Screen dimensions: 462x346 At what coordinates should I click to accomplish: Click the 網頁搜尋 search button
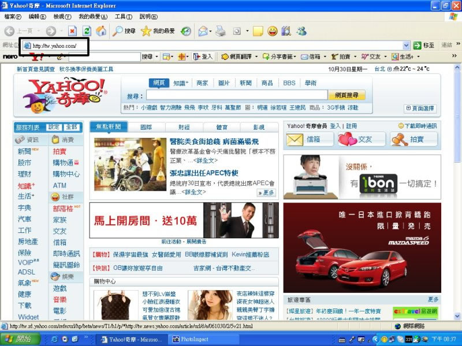click(346, 95)
